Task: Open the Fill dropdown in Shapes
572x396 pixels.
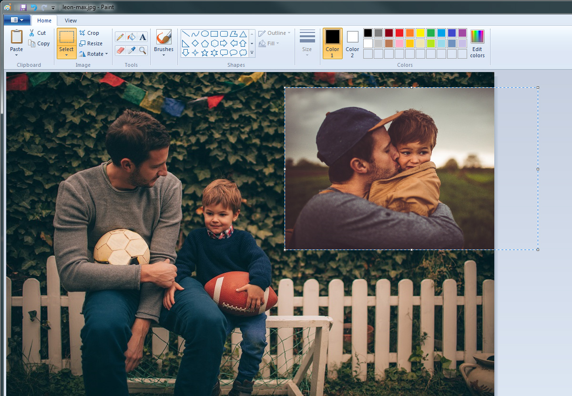Action: point(269,43)
